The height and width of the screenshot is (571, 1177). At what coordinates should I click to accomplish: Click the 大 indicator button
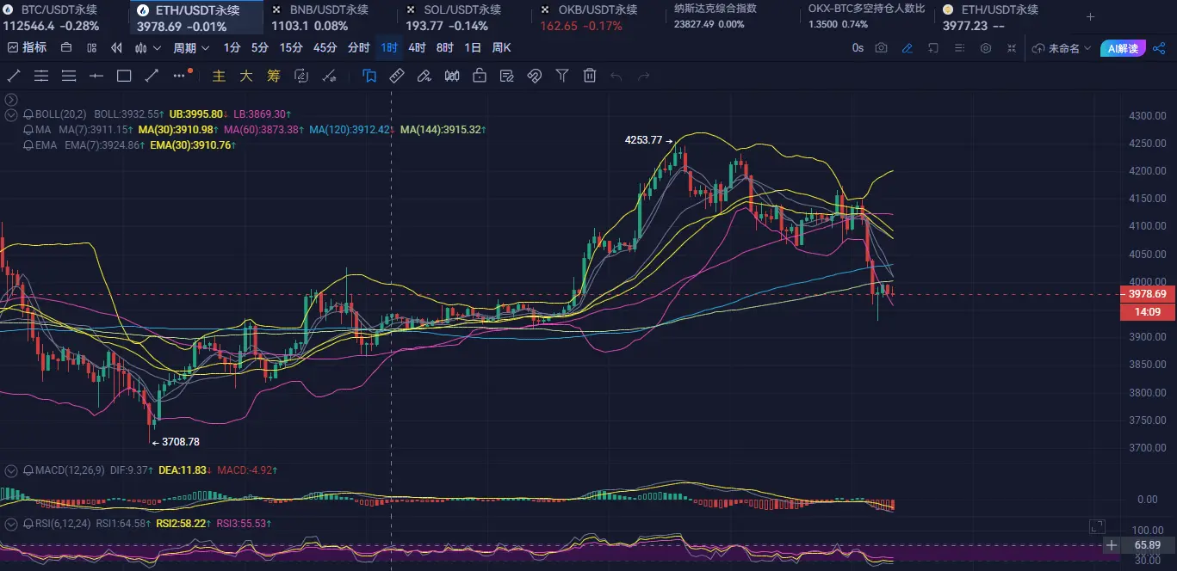click(x=246, y=76)
